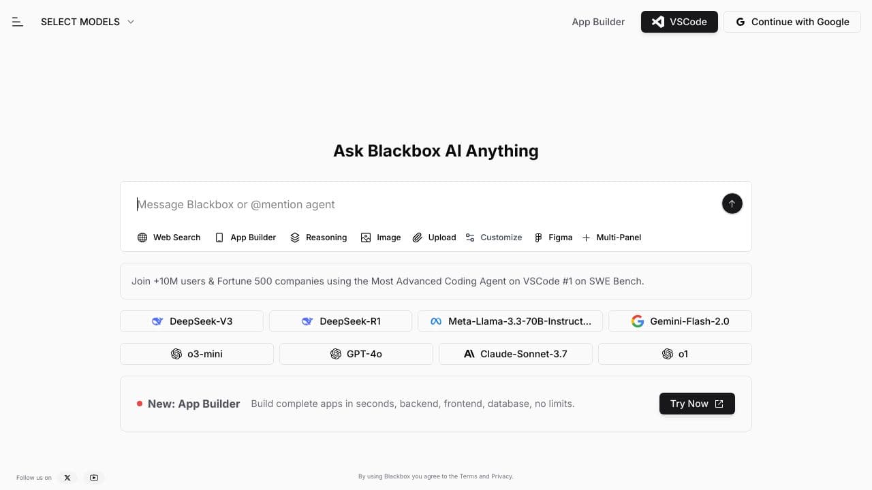
Task: Open the Customize settings
Action: (x=494, y=238)
